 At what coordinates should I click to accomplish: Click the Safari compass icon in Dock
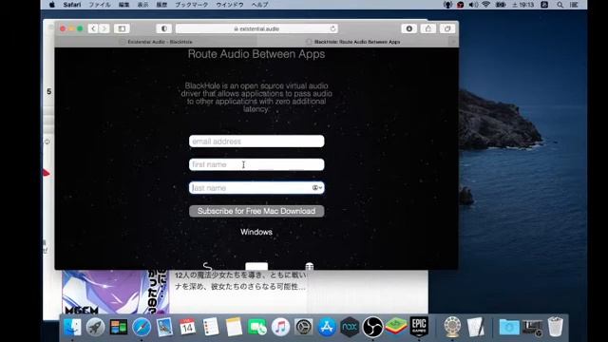(x=142, y=327)
